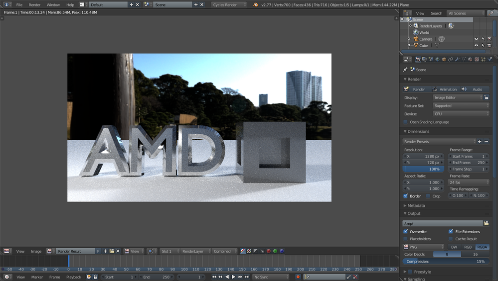The image size is (498, 281).
Task: Open the File menu
Action: point(19,5)
